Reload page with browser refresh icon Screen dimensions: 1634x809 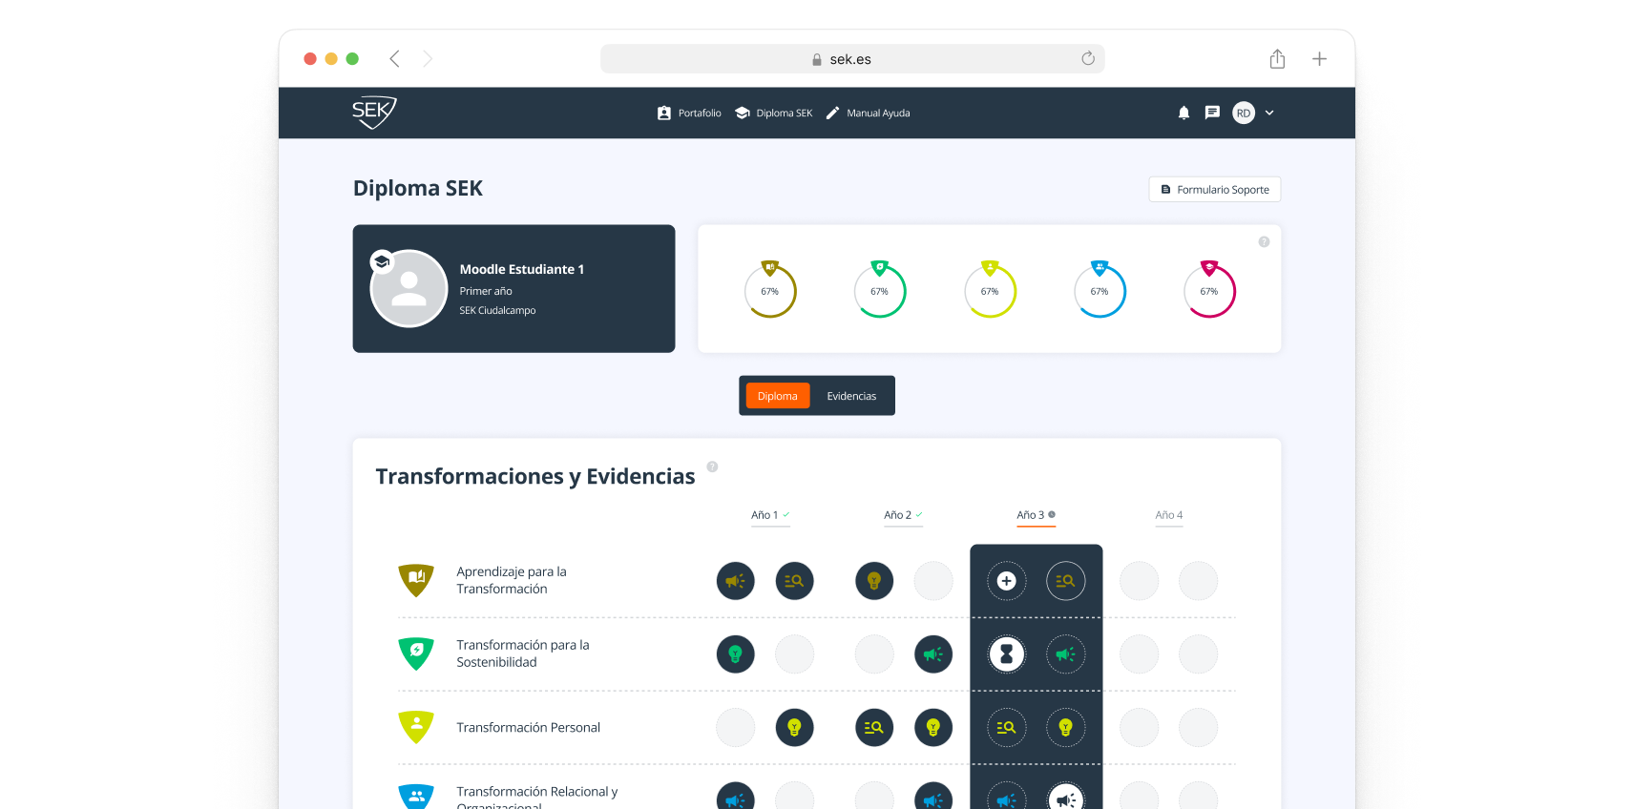pos(1088,59)
